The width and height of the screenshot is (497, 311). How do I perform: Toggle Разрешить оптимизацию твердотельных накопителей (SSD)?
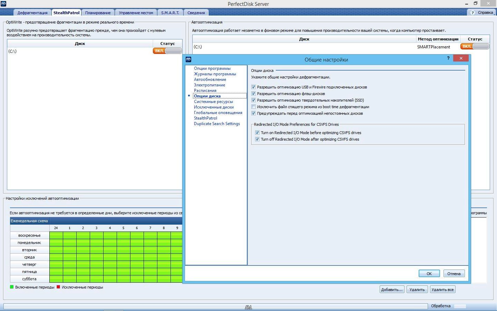pyautogui.click(x=253, y=100)
